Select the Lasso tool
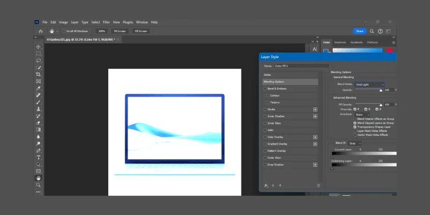This screenshot has width=430, height=215. (38, 61)
